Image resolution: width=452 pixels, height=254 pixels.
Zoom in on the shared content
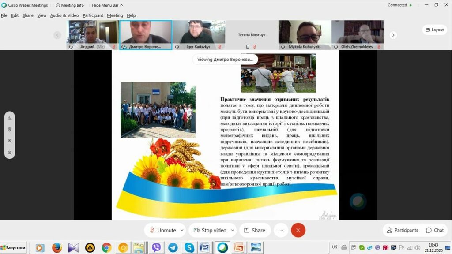coord(10,141)
